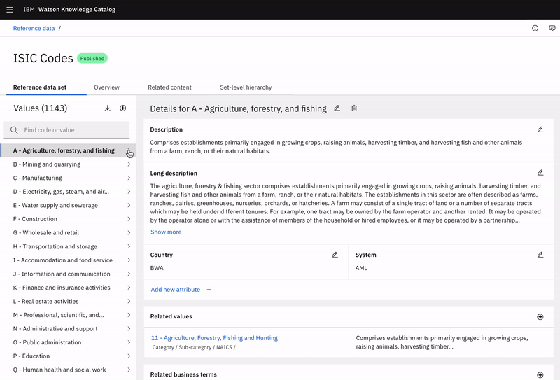Switch to the Overview tab
This screenshot has height=380, width=560.
tap(107, 87)
